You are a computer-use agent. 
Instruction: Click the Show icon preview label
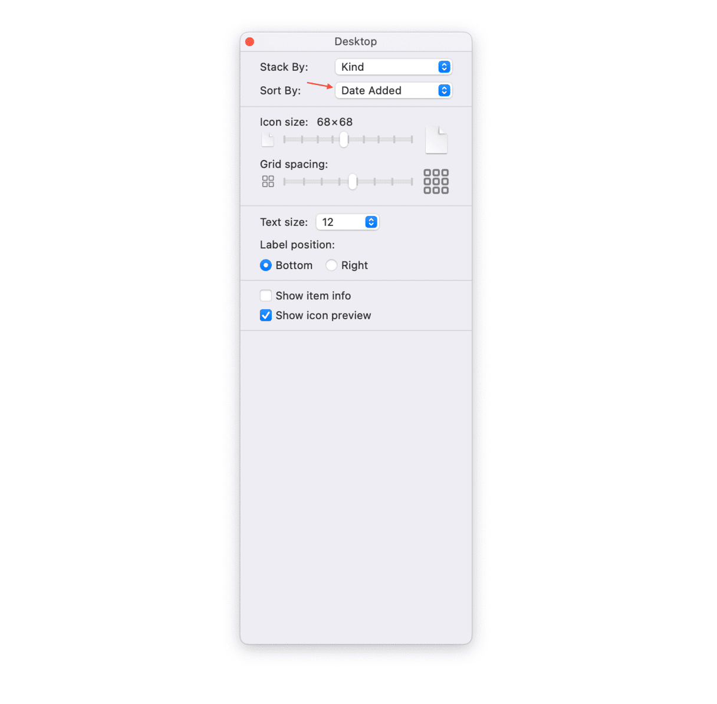tap(323, 316)
